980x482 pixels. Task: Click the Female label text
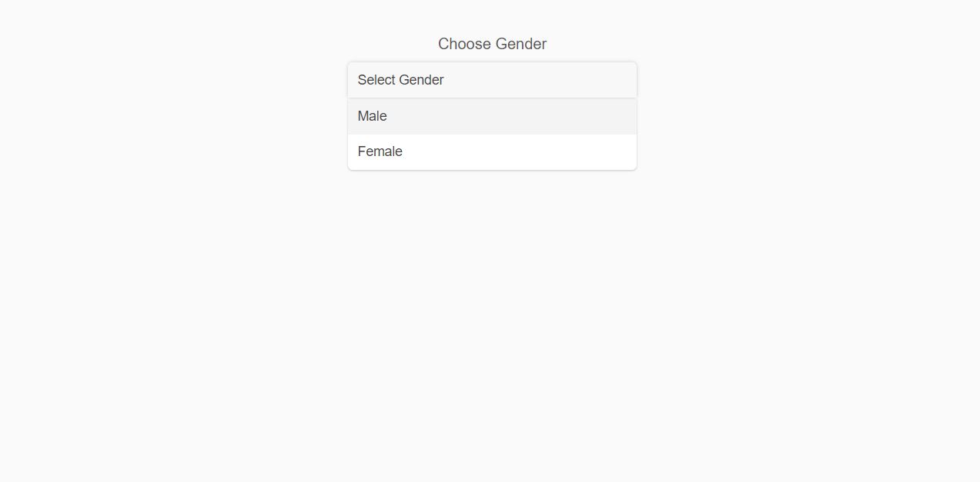380,151
